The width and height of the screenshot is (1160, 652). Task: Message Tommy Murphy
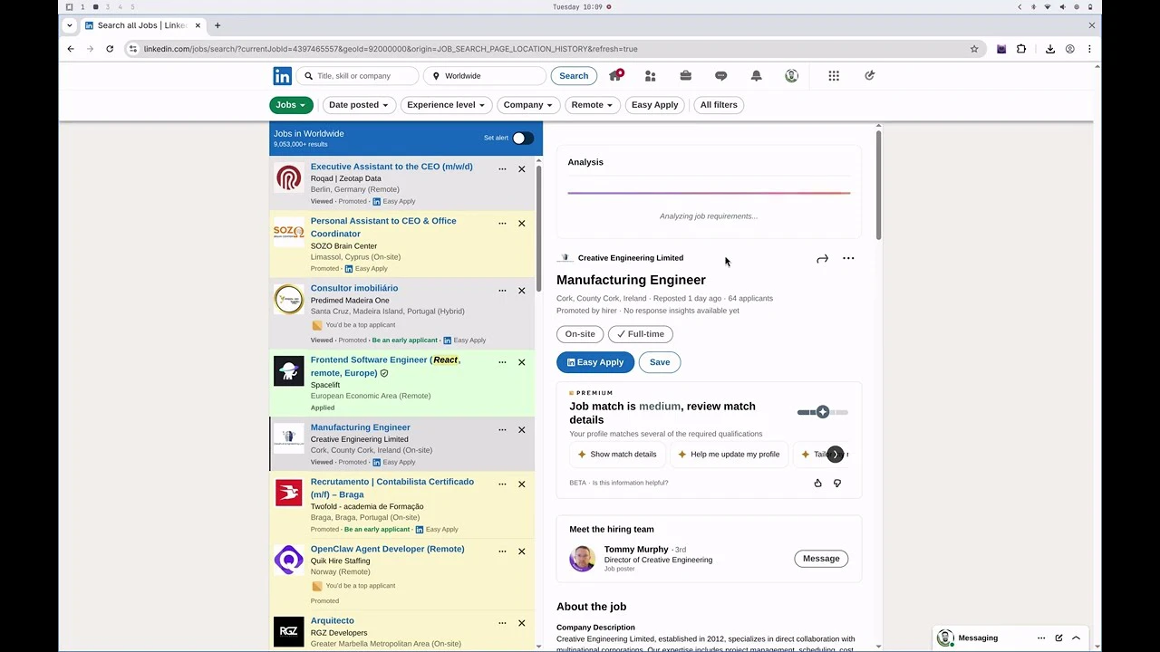point(821,559)
